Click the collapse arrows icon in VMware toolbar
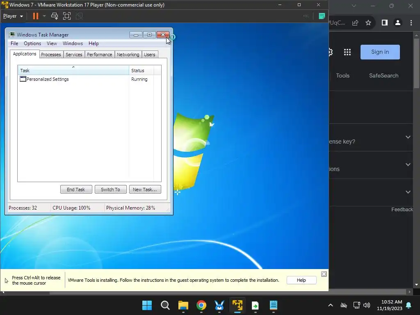 (x=306, y=16)
